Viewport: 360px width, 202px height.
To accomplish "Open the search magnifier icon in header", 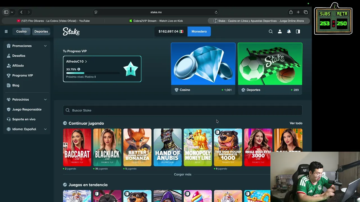I will pyautogui.click(x=271, y=31).
